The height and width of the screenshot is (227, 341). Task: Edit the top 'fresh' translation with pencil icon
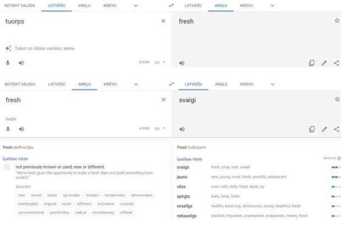324,63
